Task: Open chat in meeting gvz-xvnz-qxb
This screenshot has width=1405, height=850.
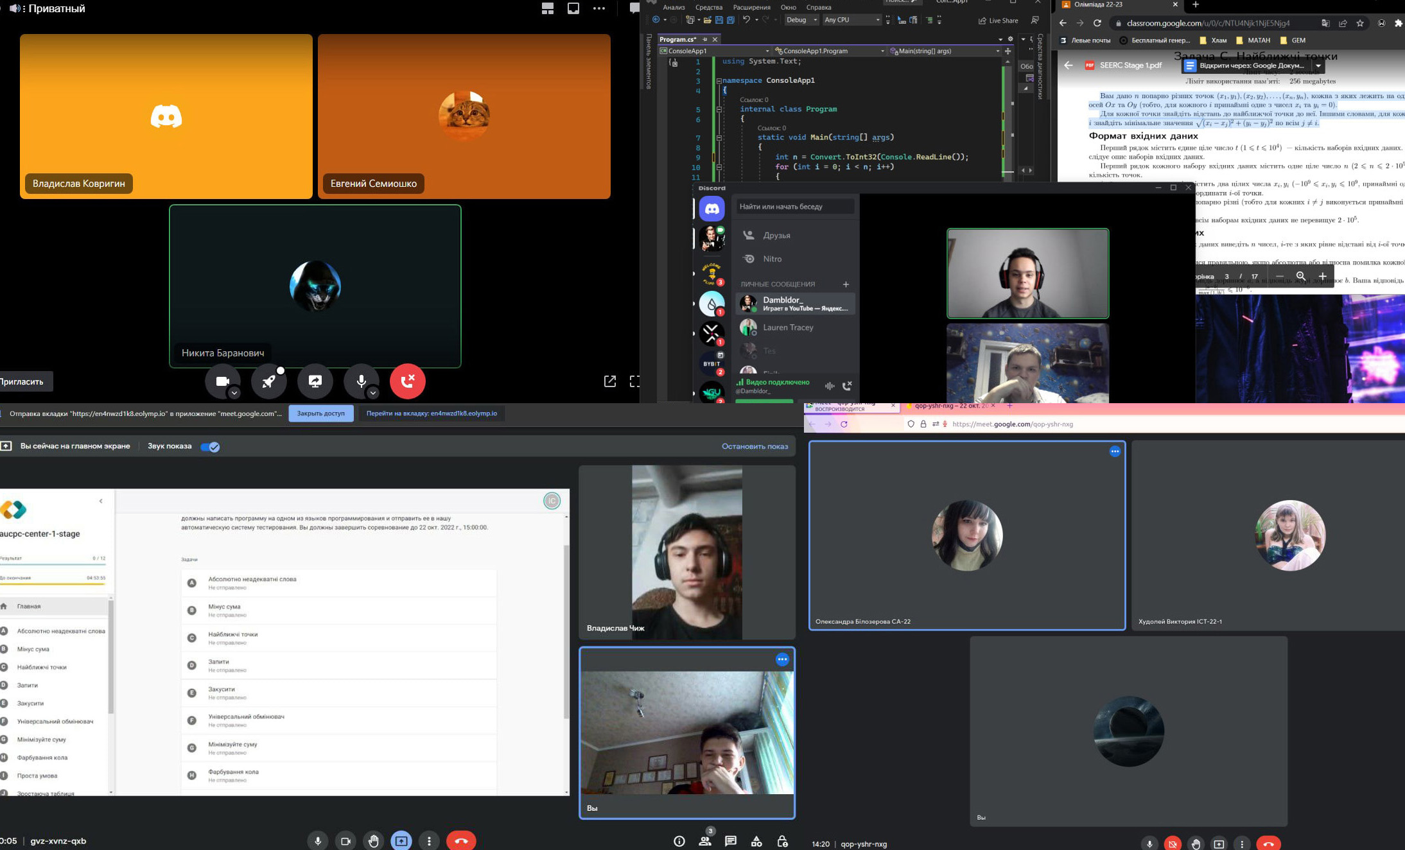Action: tap(731, 841)
